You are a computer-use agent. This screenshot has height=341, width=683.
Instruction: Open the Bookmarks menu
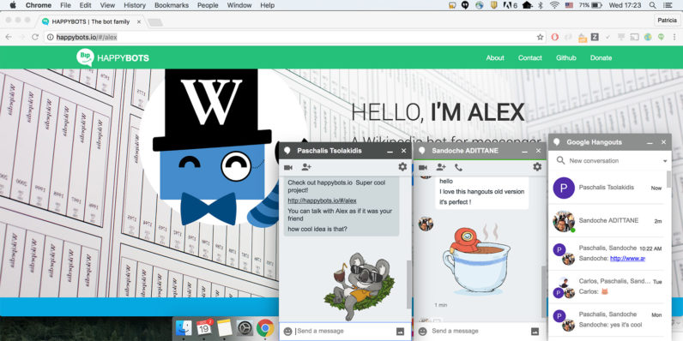click(172, 5)
